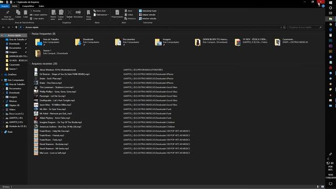
Task: Click the Nova pasta icon
Action: 89,13
